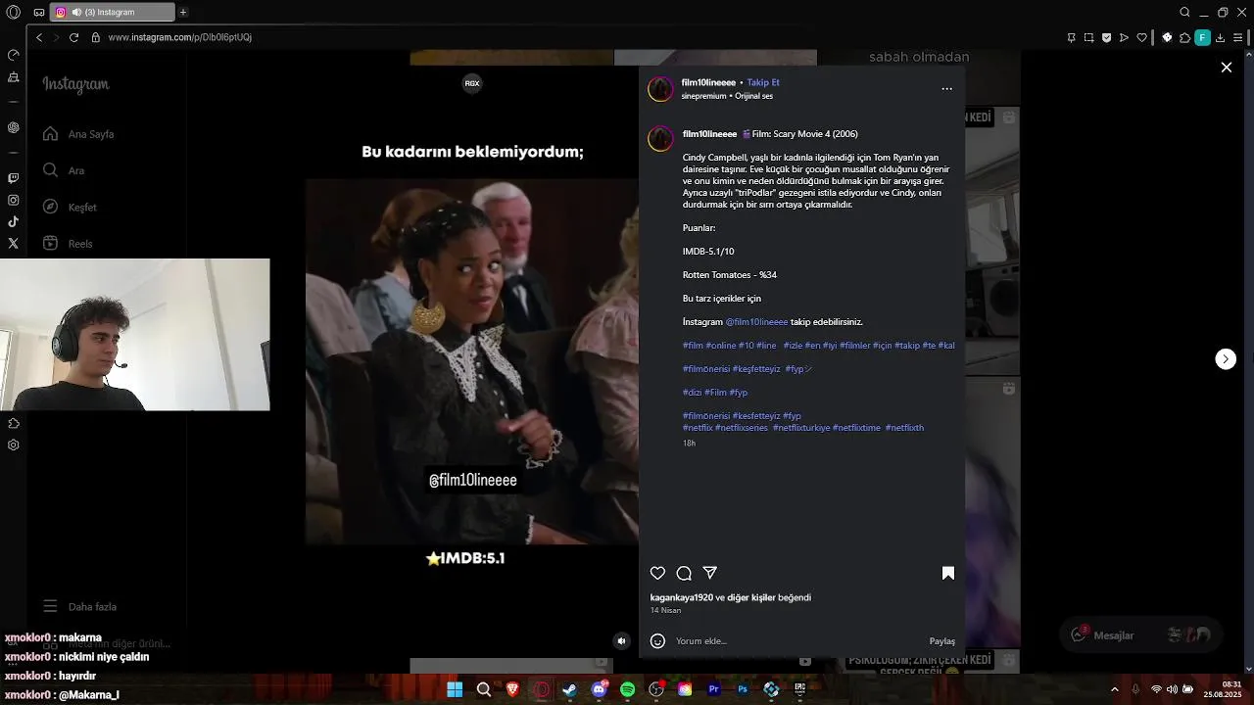Unmute the video via the speaker icon
The image size is (1254, 705).
pos(621,641)
